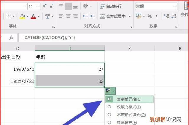Decrease the indent
This screenshot has height=125, width=189.
point(85,16)
